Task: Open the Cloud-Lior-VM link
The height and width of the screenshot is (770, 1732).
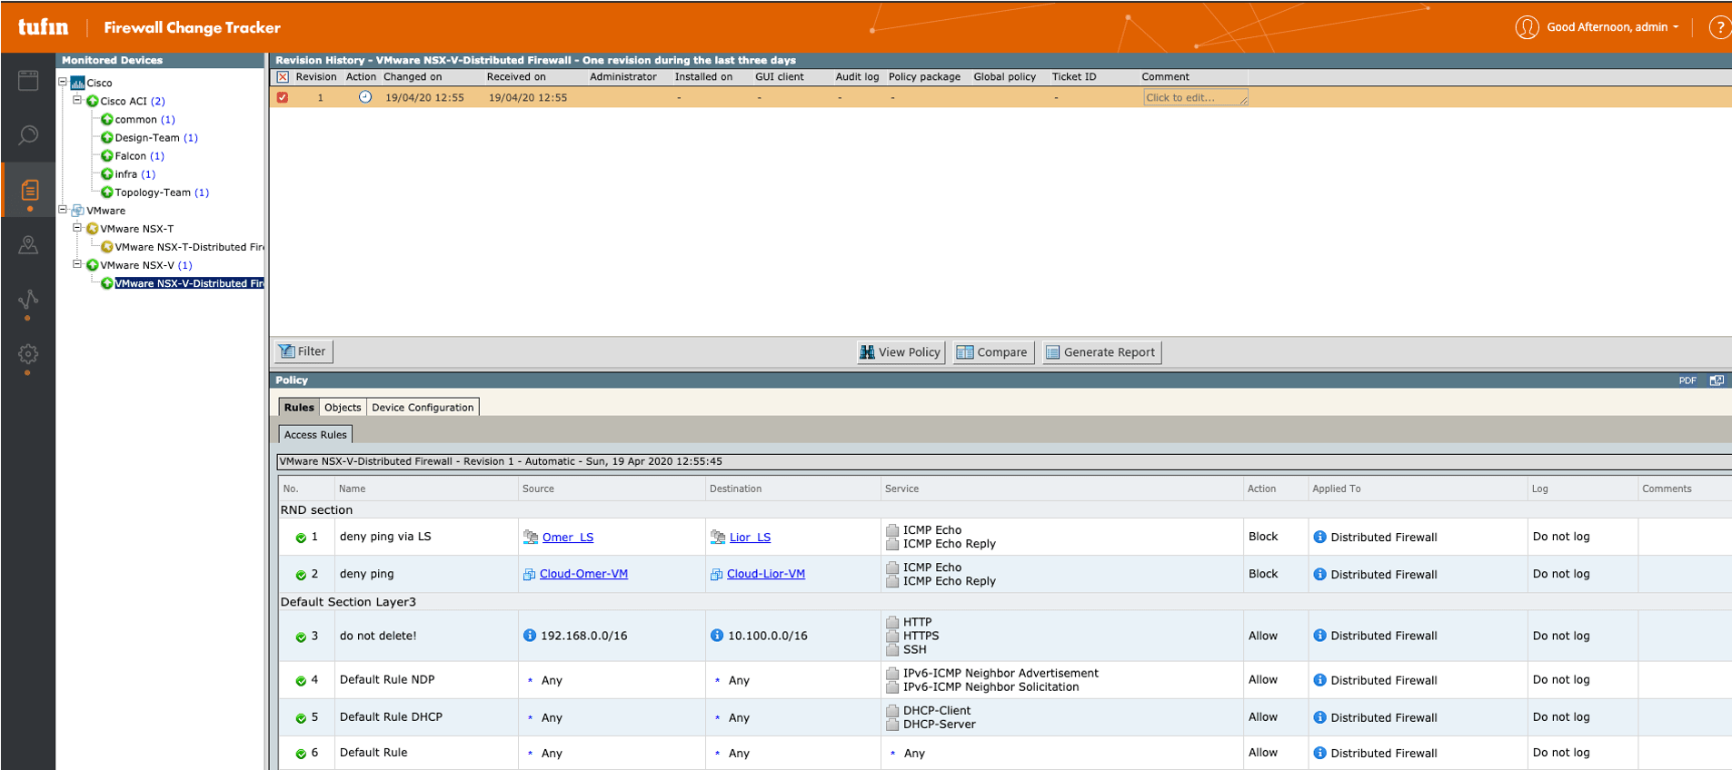Action: pyautogui.click(x=766, y=574)
